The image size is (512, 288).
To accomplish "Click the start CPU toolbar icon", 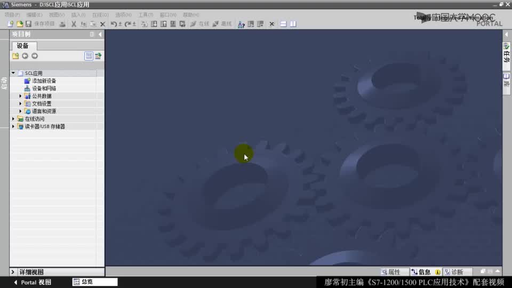I will [x=251, y=24].
